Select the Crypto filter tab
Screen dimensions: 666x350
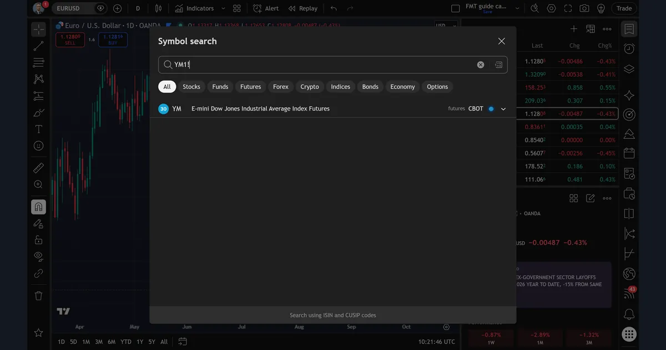310,87
